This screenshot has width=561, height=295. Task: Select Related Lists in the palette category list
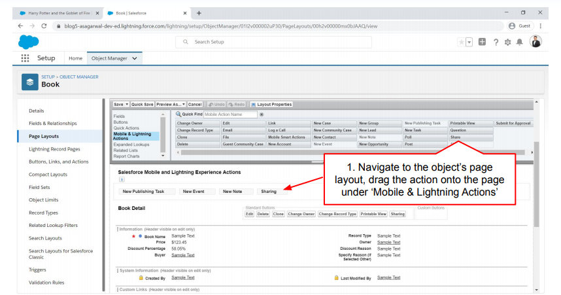[x=126, y=150]
